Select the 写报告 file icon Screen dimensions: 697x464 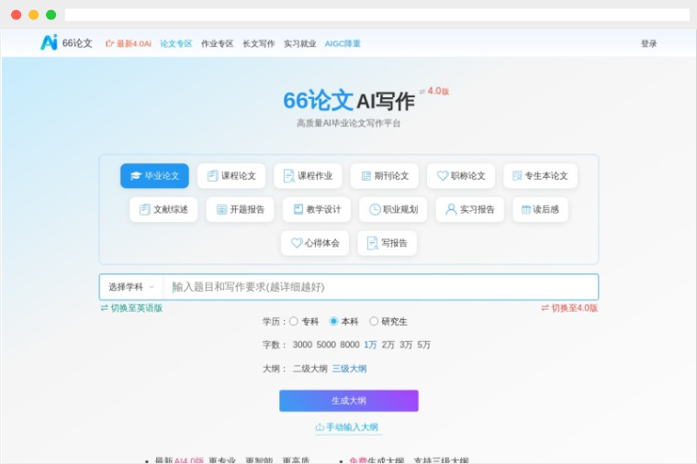pos(373,243)
